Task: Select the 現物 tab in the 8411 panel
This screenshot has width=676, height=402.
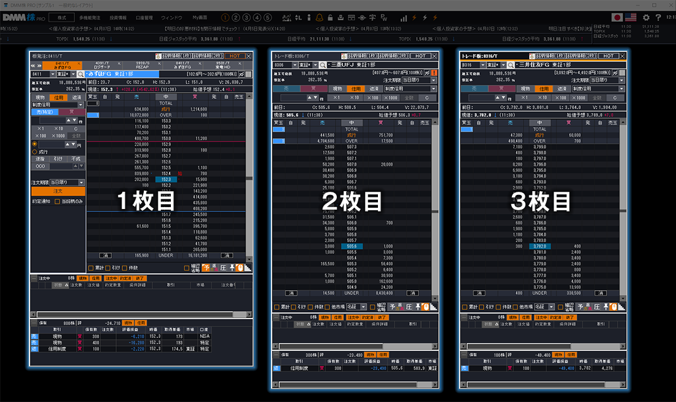Action: coord(40,98)
